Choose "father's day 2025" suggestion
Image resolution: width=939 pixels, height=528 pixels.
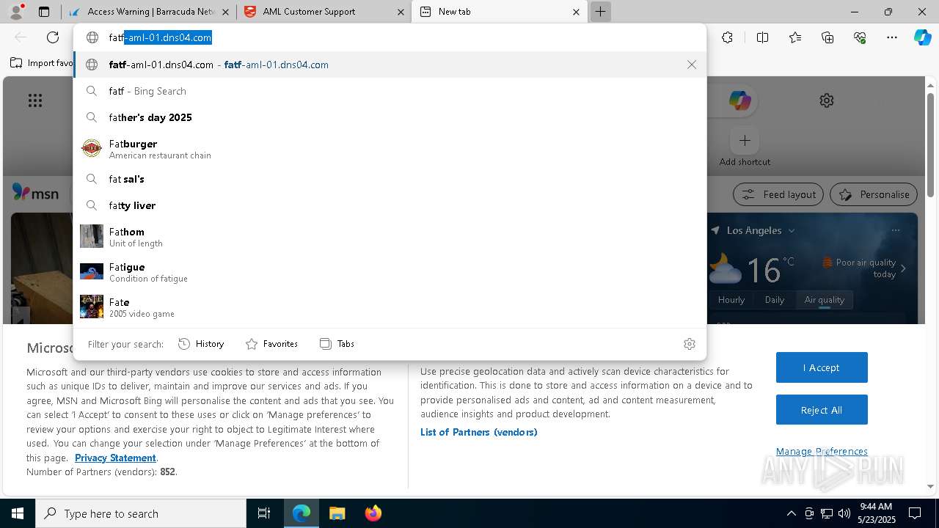(x=390, y=117)
